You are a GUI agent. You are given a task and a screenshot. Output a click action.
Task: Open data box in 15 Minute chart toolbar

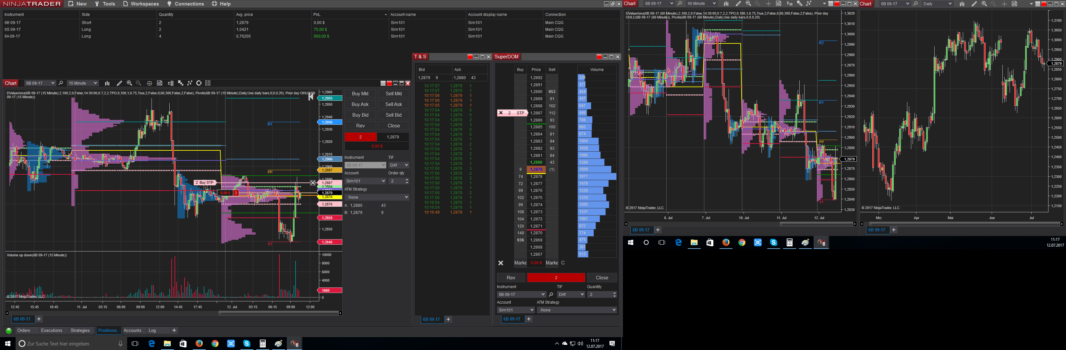pyautogui.click(x=160, y=83)
